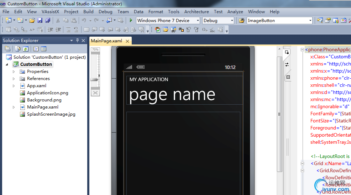Increase line indent in text editor toolbar

[x=58, y=30]
